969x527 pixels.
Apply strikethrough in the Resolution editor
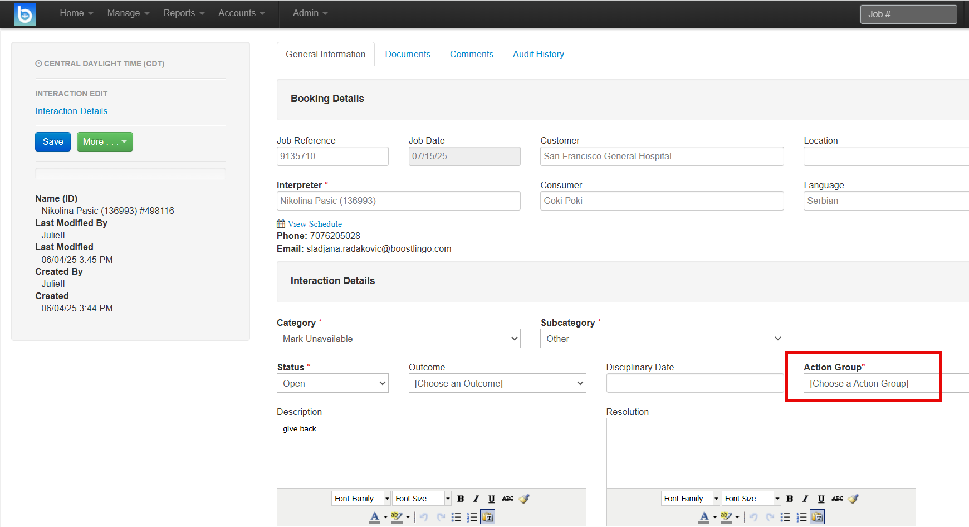pyautogui.click(x=837, y=498)
